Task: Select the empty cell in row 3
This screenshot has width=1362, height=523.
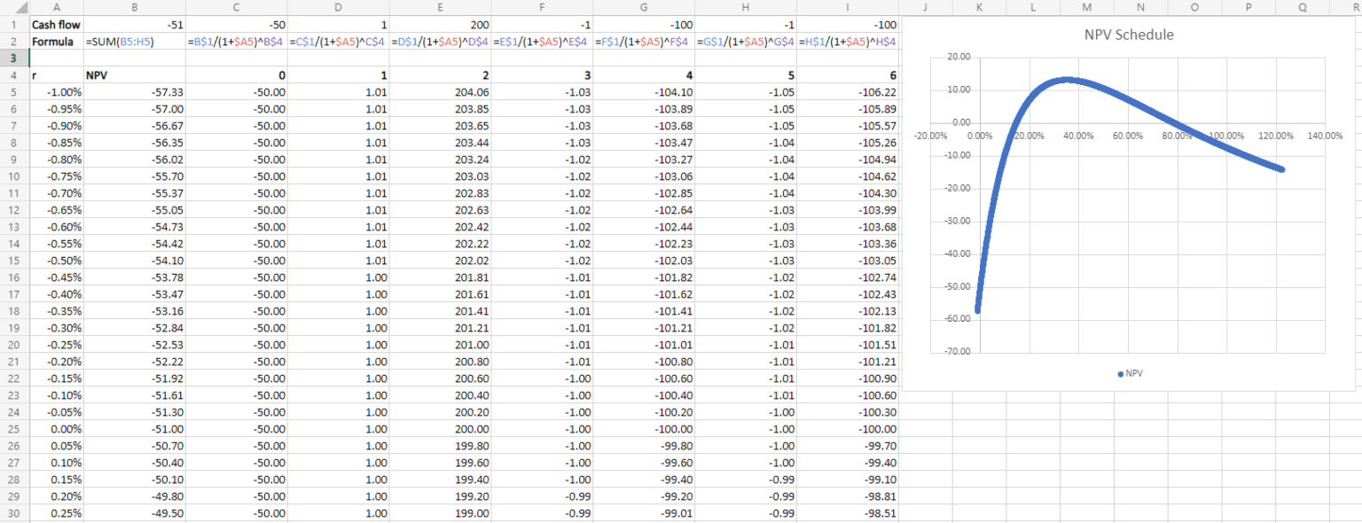Action: (56, 59)
